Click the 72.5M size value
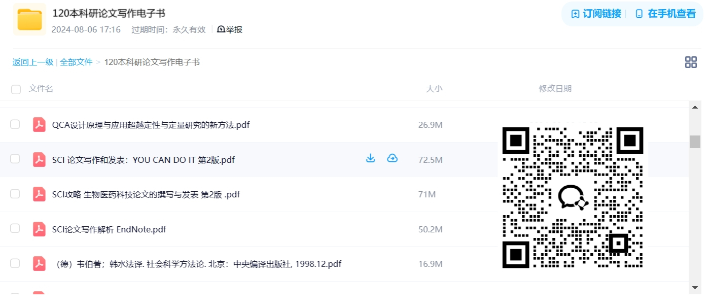710x308 pixels. (x=431, y=160)
